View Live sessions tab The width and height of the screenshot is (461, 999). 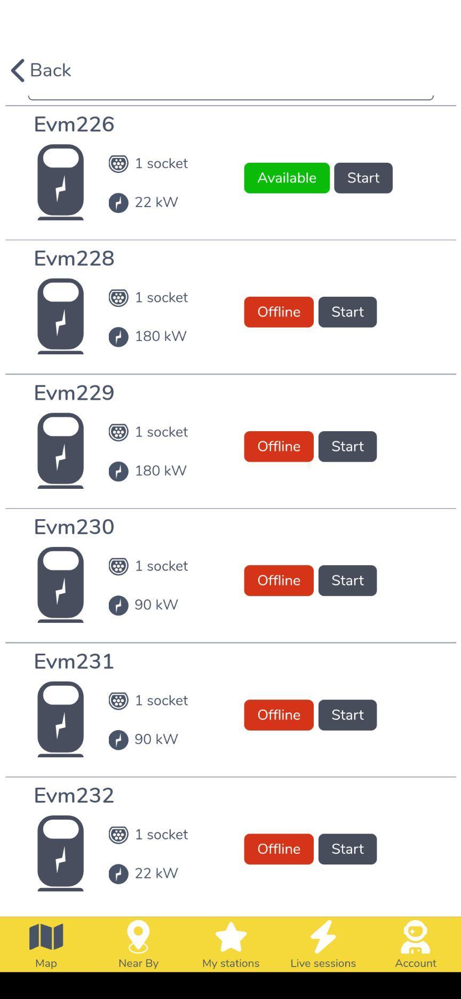pyautogui.click(x=323, y=944)
